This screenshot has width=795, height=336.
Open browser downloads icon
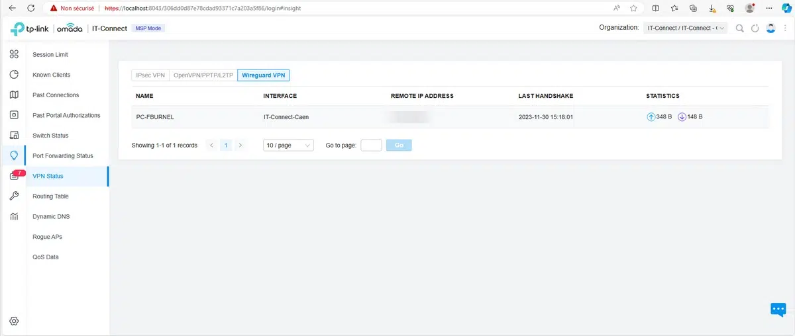[712, 8]
